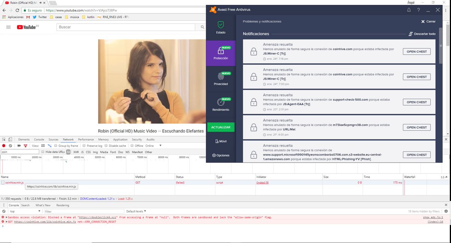The image size is (451, 243).
Task: Filter network requests by Img
Action: (x=95, y=152)
